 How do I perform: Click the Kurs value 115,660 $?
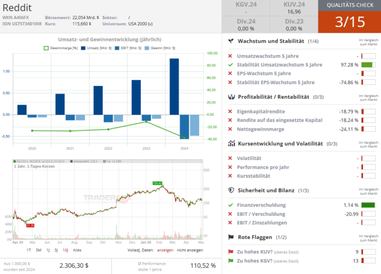81,24
